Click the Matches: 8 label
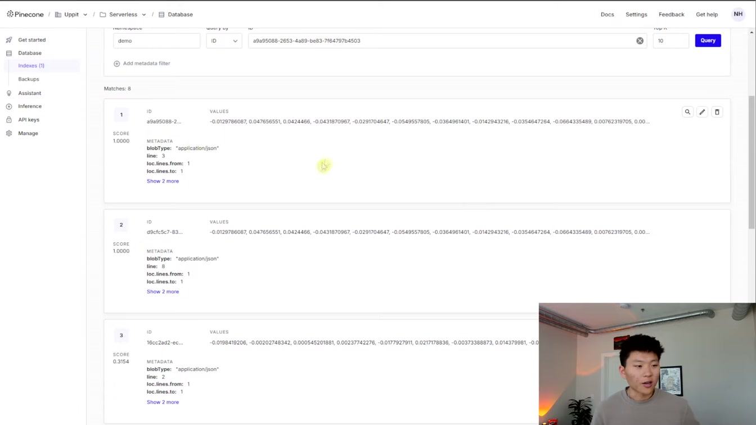 117,89
